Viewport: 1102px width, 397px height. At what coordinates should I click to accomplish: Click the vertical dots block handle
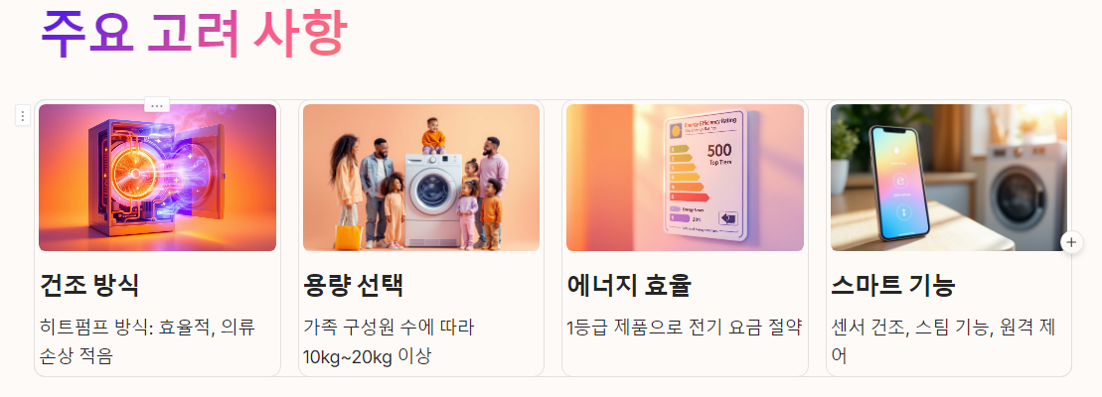23,115
